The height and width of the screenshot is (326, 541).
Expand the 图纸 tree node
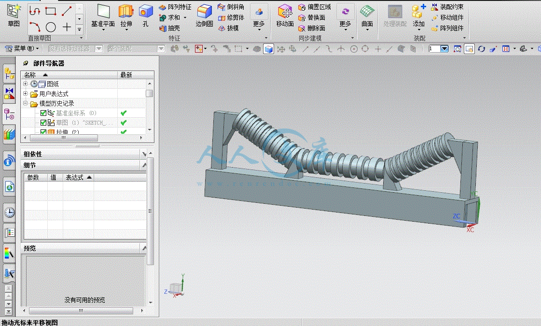click(25, 84)
